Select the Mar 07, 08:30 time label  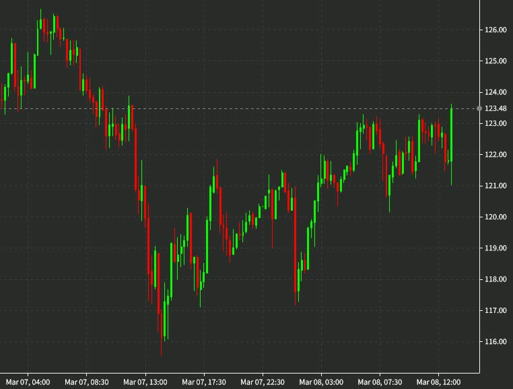tap(87, 382)
